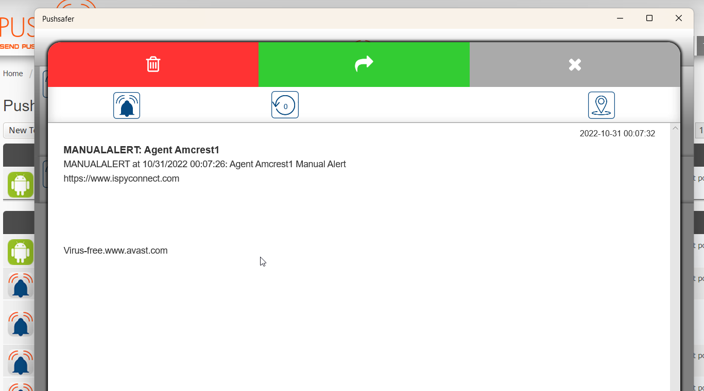This screenshot has width=704, height=391.
Task: Click the up arrow of the message scrollbar
Action: 675,128
